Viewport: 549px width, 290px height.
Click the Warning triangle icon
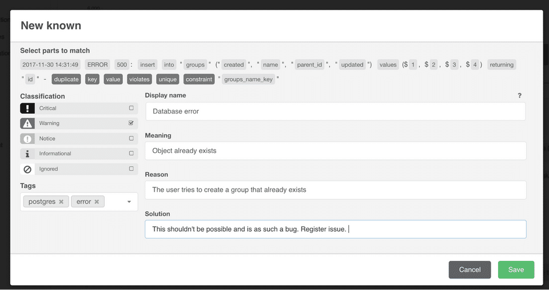click(27, 123)
